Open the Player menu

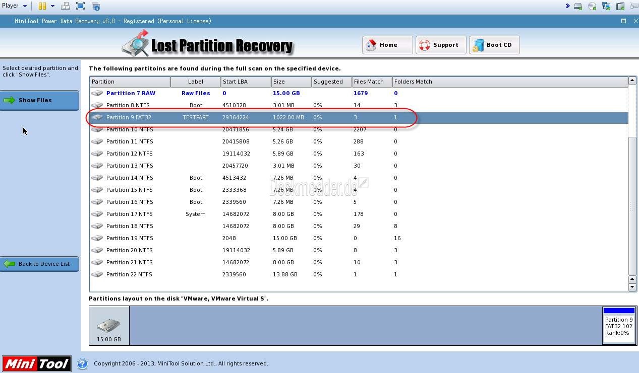(x=15, y=6)
